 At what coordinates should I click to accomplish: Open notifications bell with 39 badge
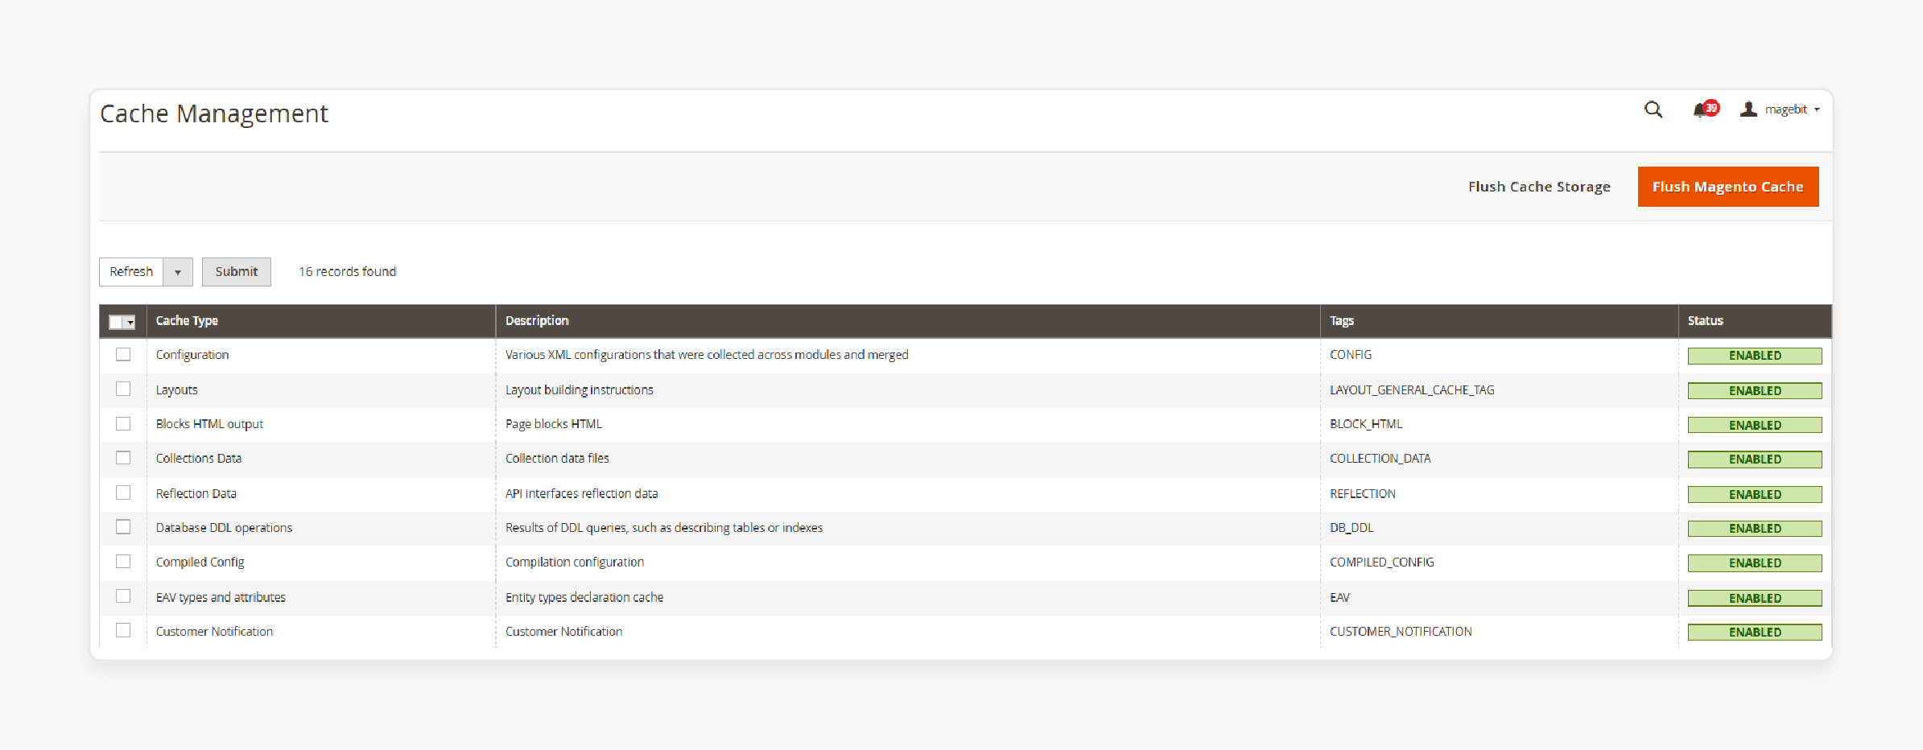click(x=1705, y=109)
